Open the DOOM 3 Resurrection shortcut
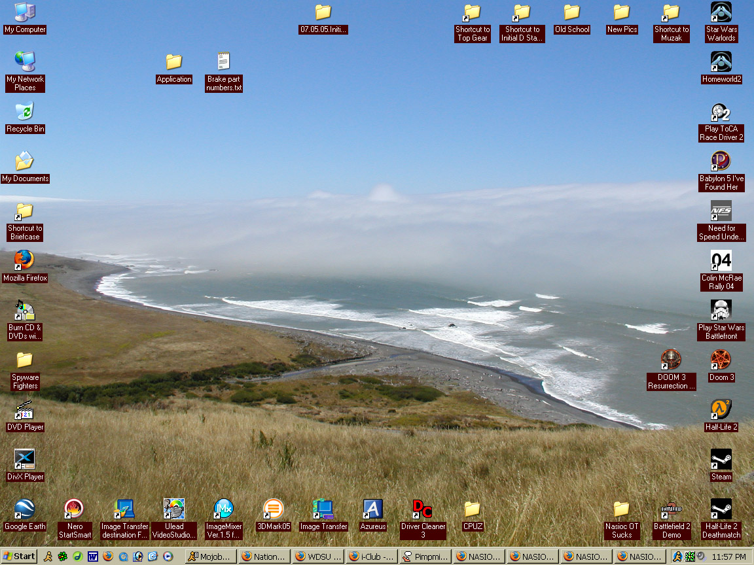754x565 pixels. (x=671, y=360)
